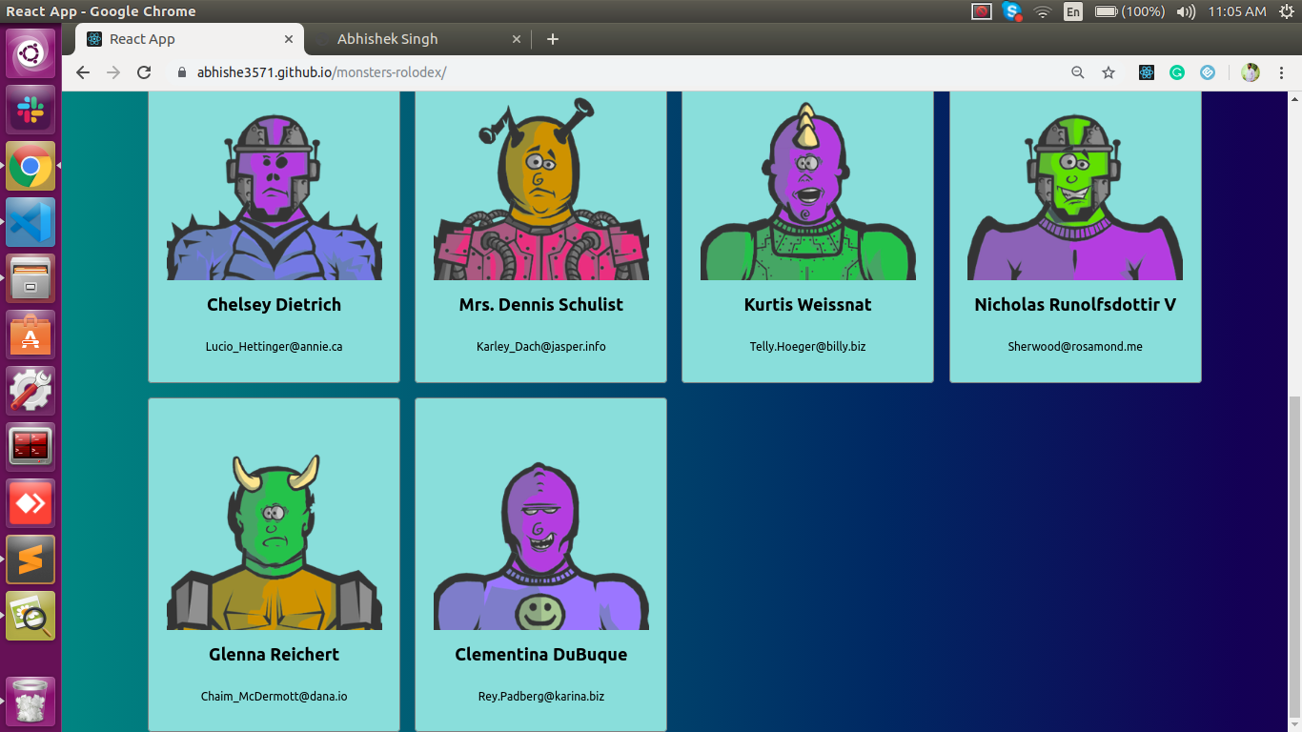Click the Grammarly extension icon
Viewport: 1302px width, 732px height.
tap(1177, 72)
